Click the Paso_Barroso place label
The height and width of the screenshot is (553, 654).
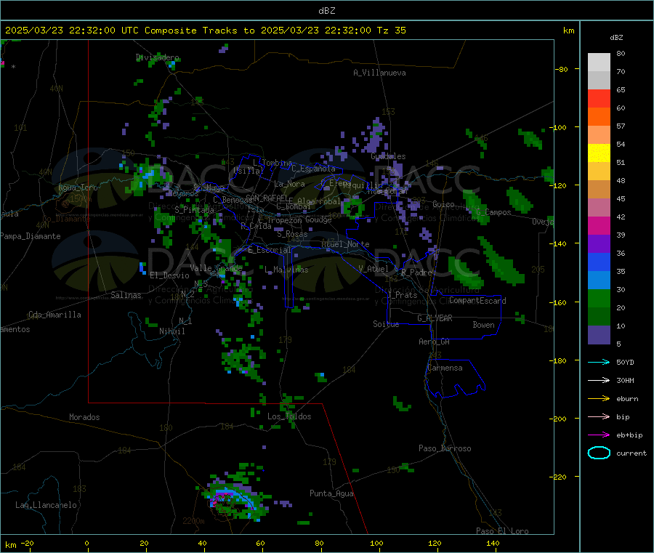tap(445, 448)
